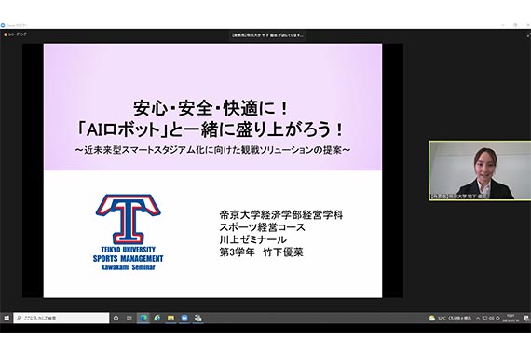Click the 川上ゼミナール text on slide

pos(252,239)
